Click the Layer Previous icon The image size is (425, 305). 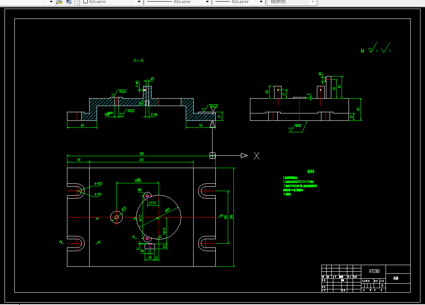point(69,2)
